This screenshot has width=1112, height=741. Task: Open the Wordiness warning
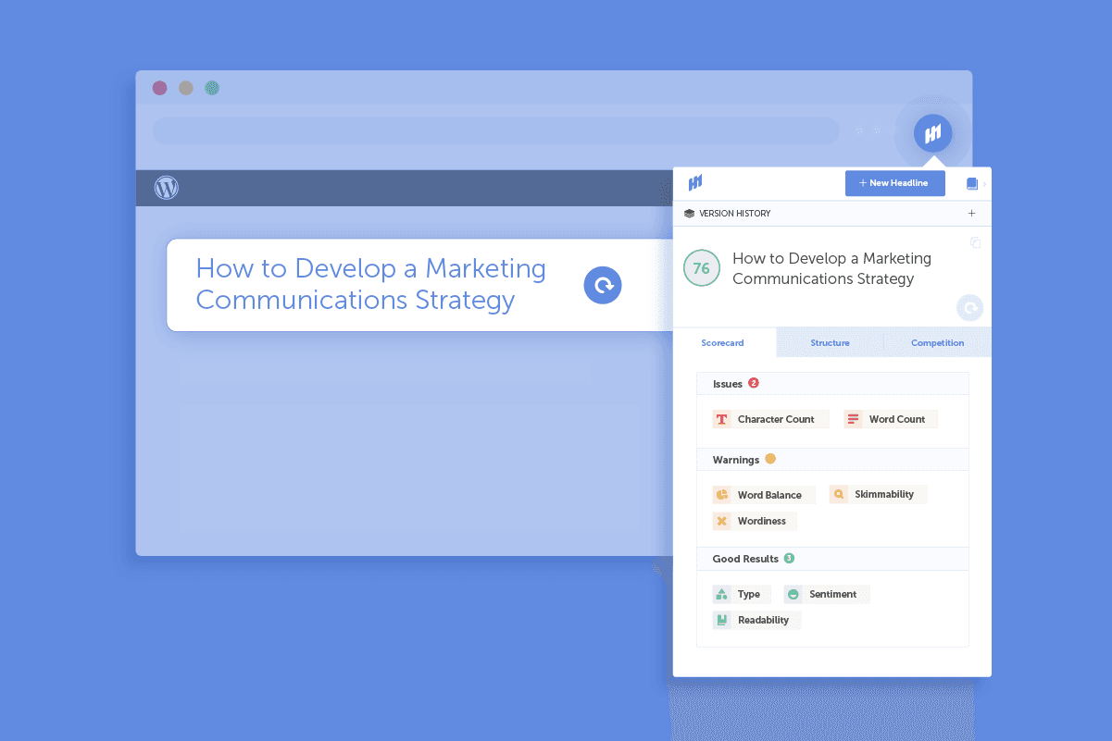(755, 521)
